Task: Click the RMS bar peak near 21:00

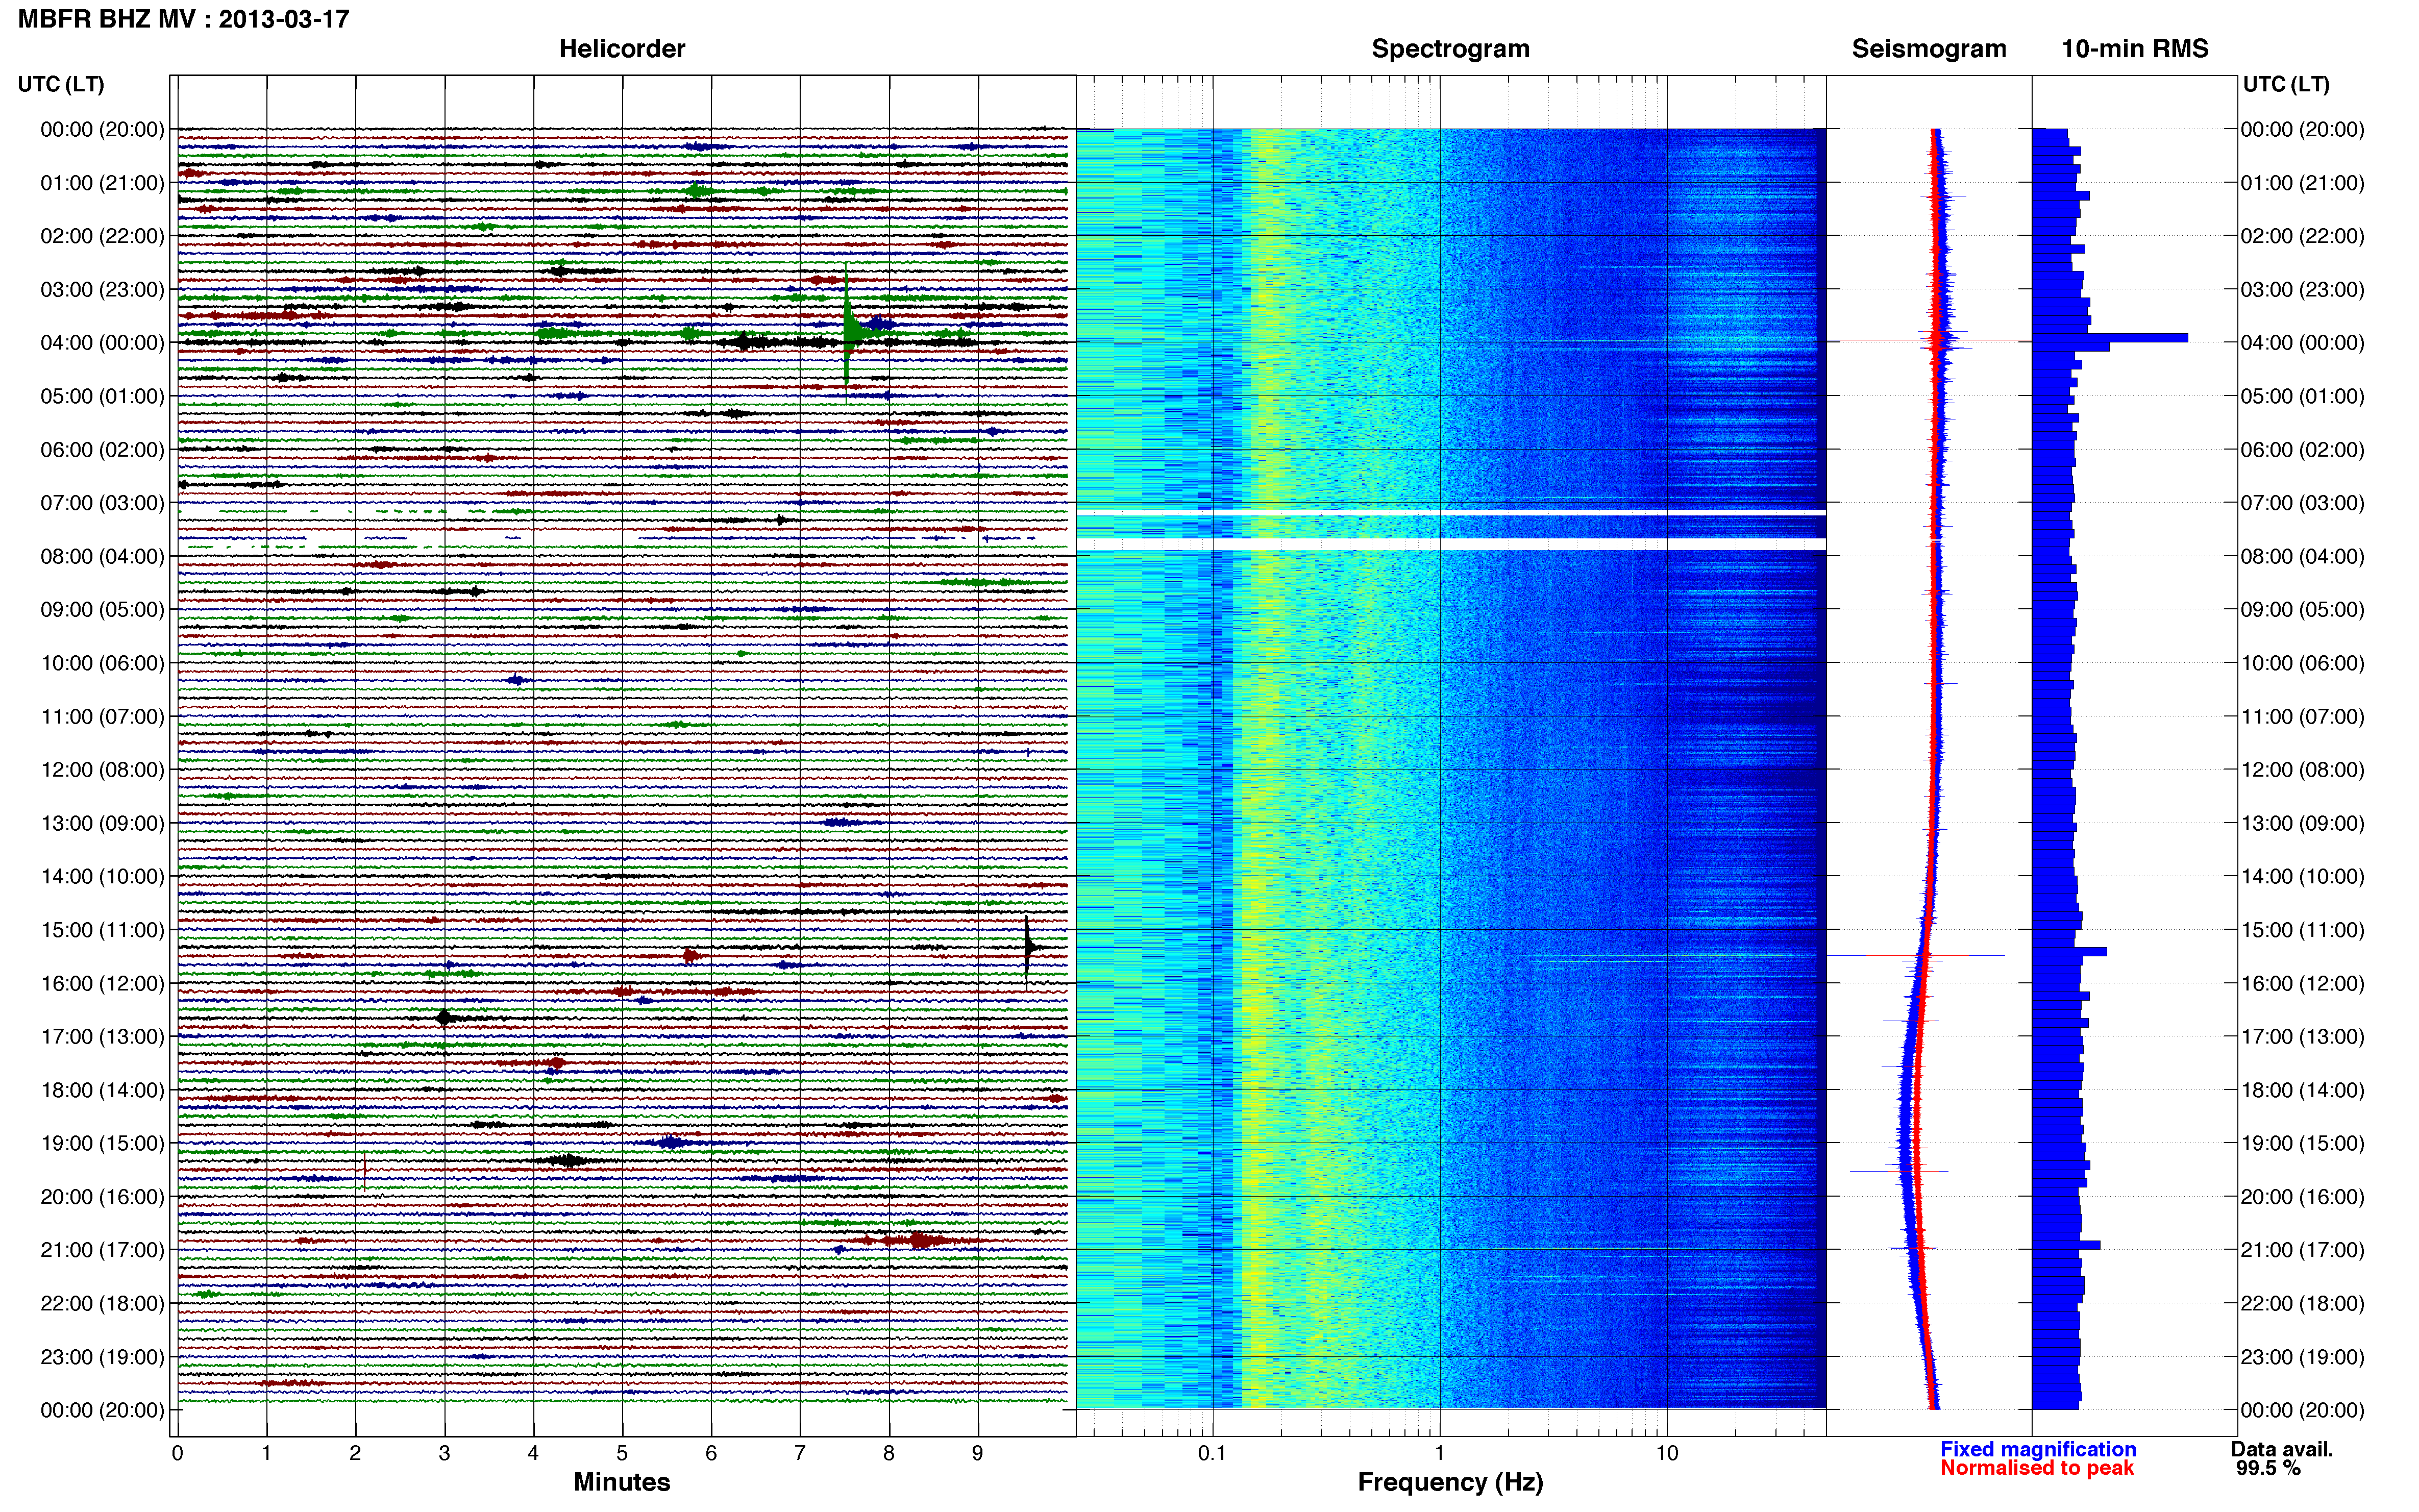Action: point(2066,1245)
